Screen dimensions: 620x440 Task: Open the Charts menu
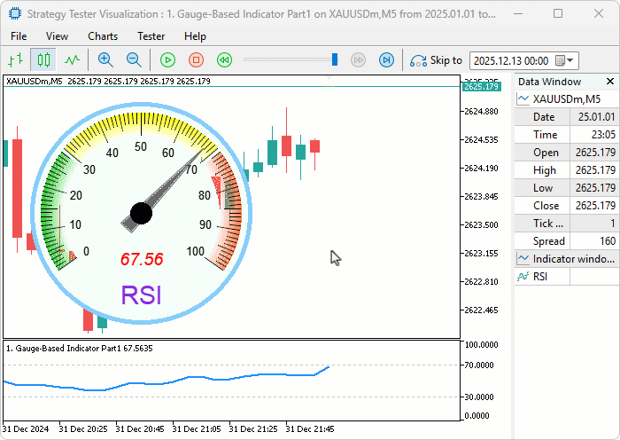pyautogui.click(x=103, y=36)
